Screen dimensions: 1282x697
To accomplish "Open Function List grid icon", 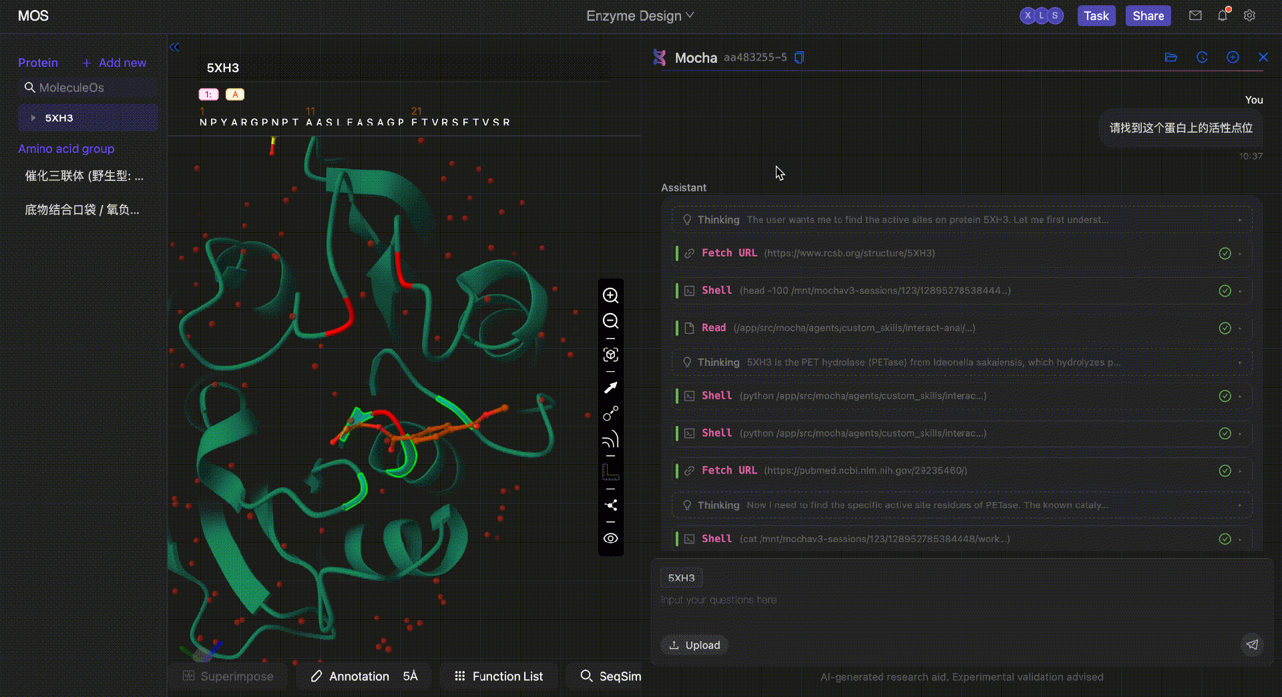I will (x=459, y=676).
